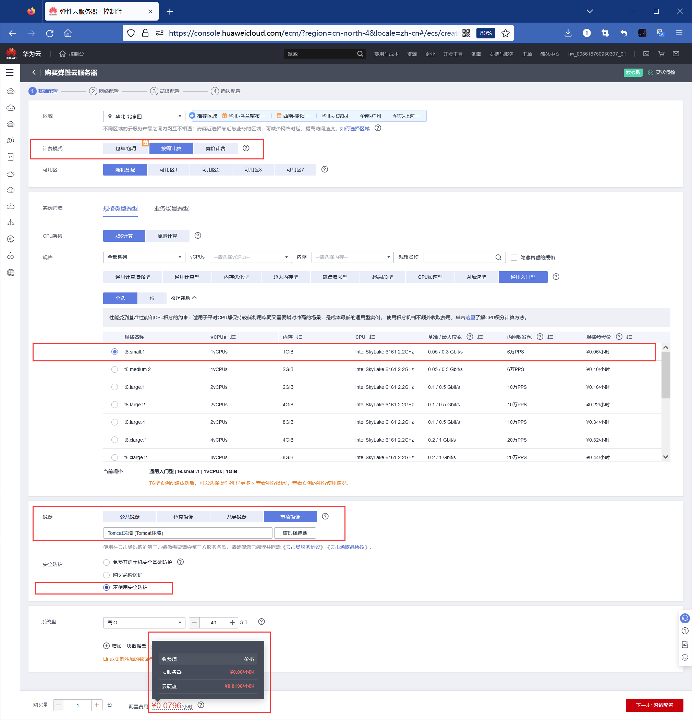
Task: Click the search magnifier in 规格名称 field
Action: pos(498,257)
